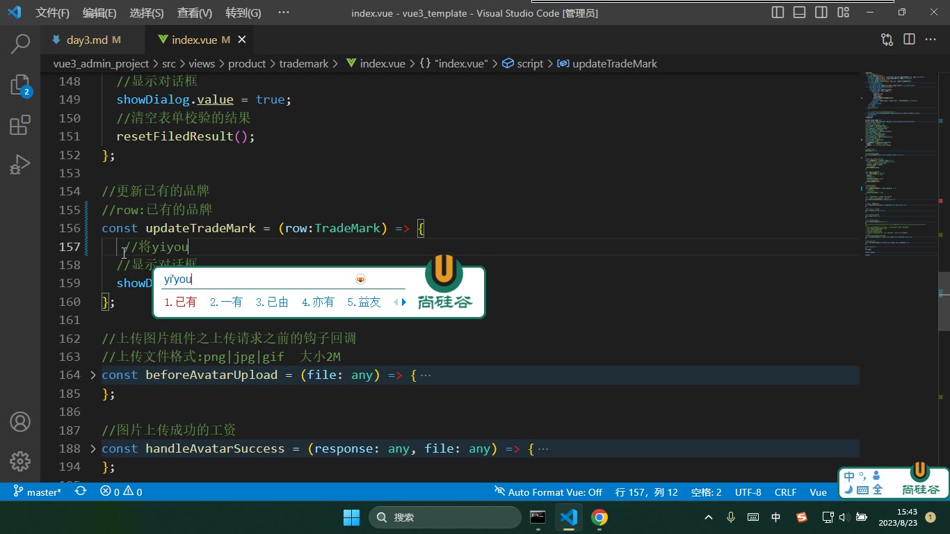950x534 pixels.
Task: Open the 文件(F) menu
Action: 53,13
